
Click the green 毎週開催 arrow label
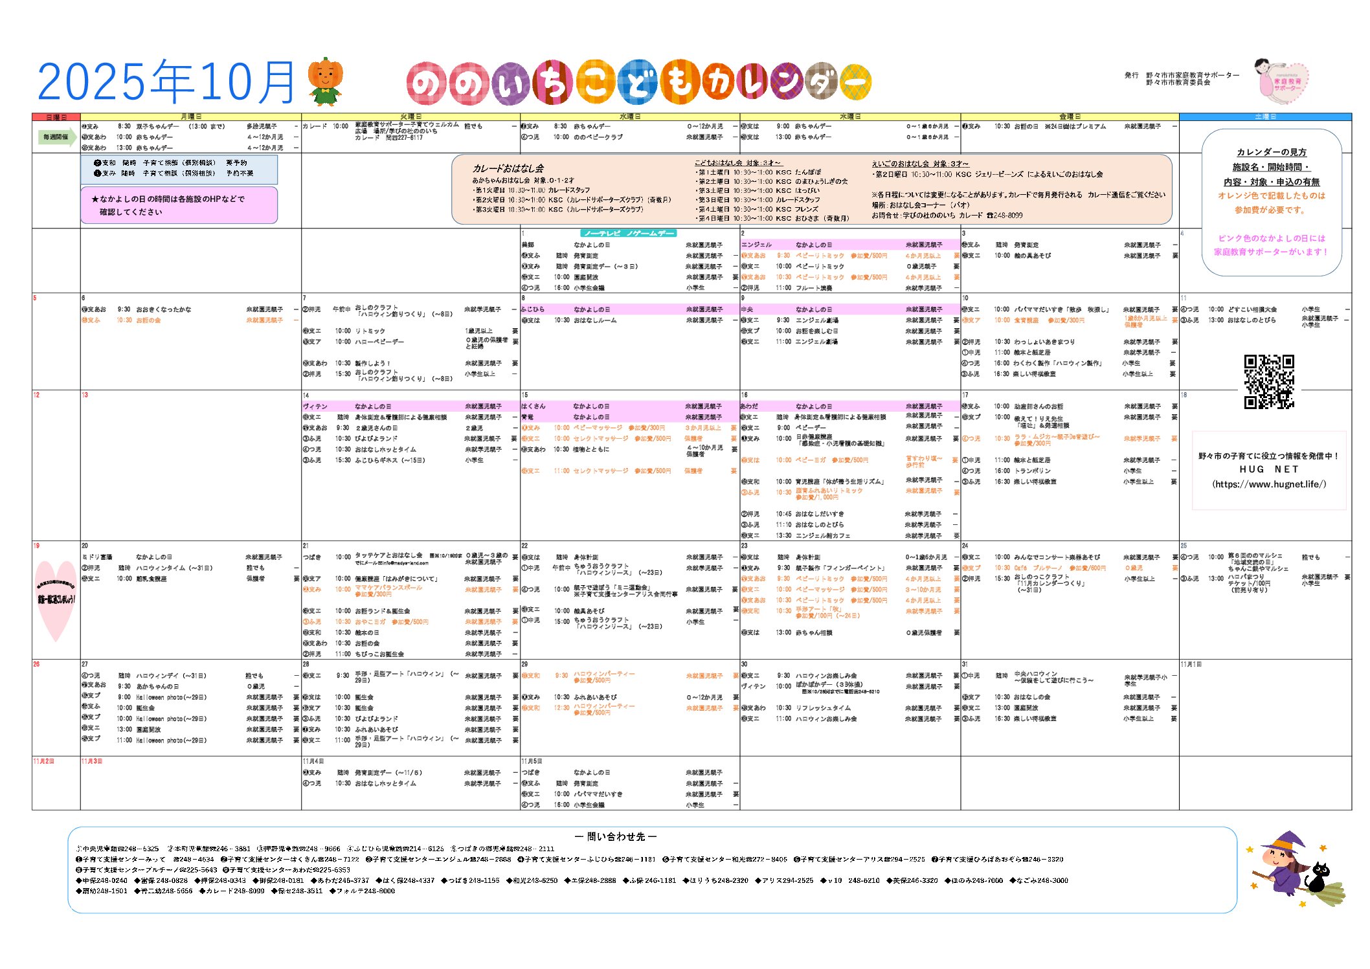56,137
